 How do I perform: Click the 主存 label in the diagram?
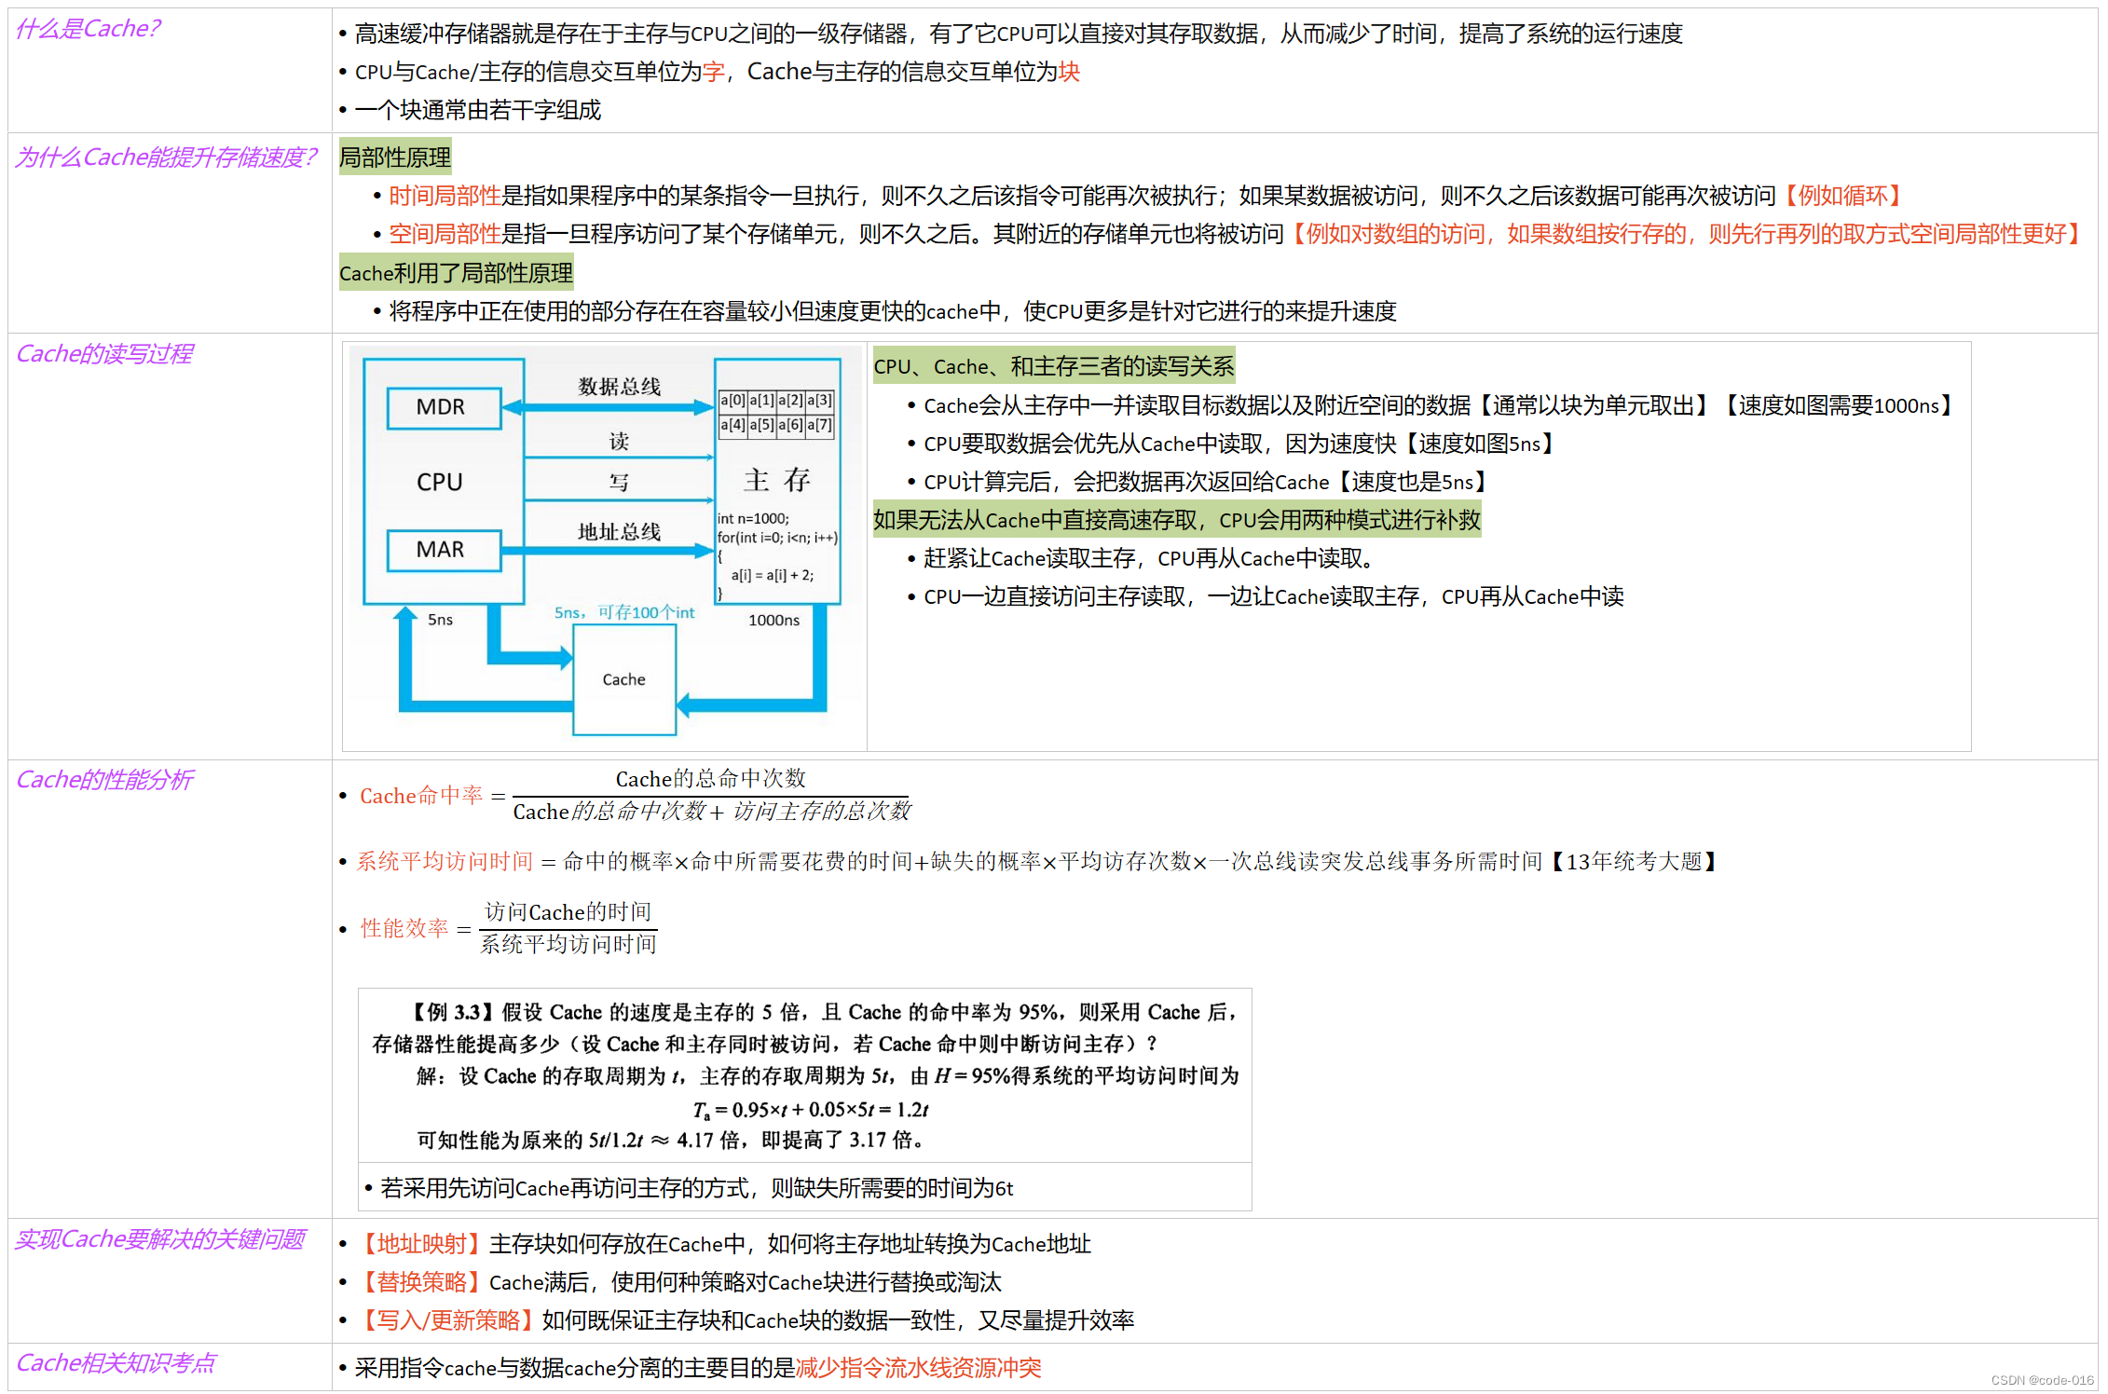777,480
